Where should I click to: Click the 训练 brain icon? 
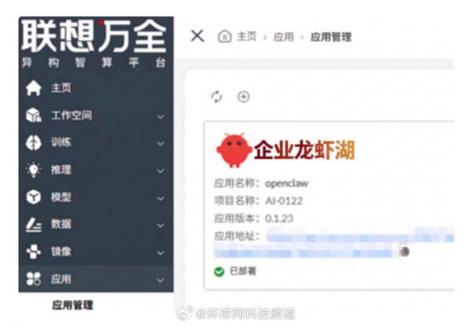click(34, 143)
